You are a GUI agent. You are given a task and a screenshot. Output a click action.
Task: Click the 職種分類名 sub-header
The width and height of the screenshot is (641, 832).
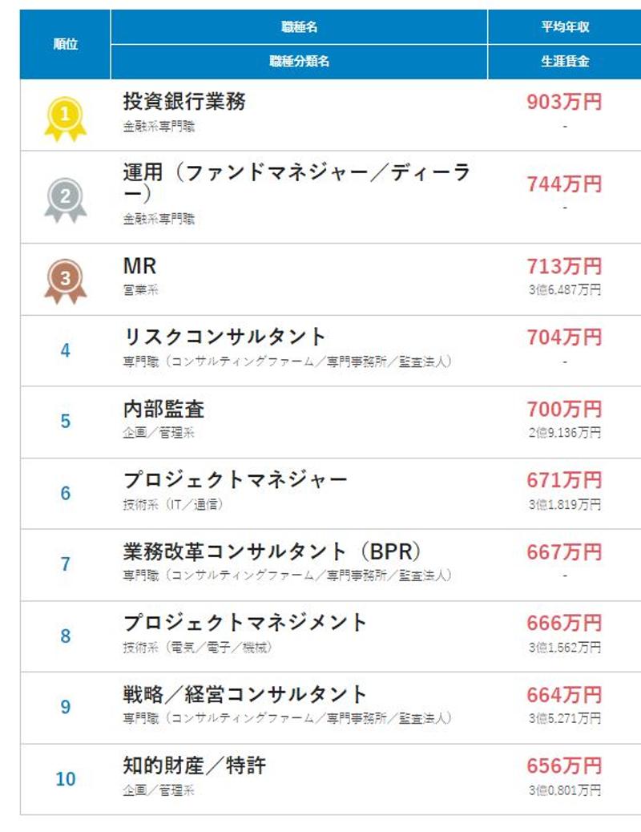pos(300,62)
